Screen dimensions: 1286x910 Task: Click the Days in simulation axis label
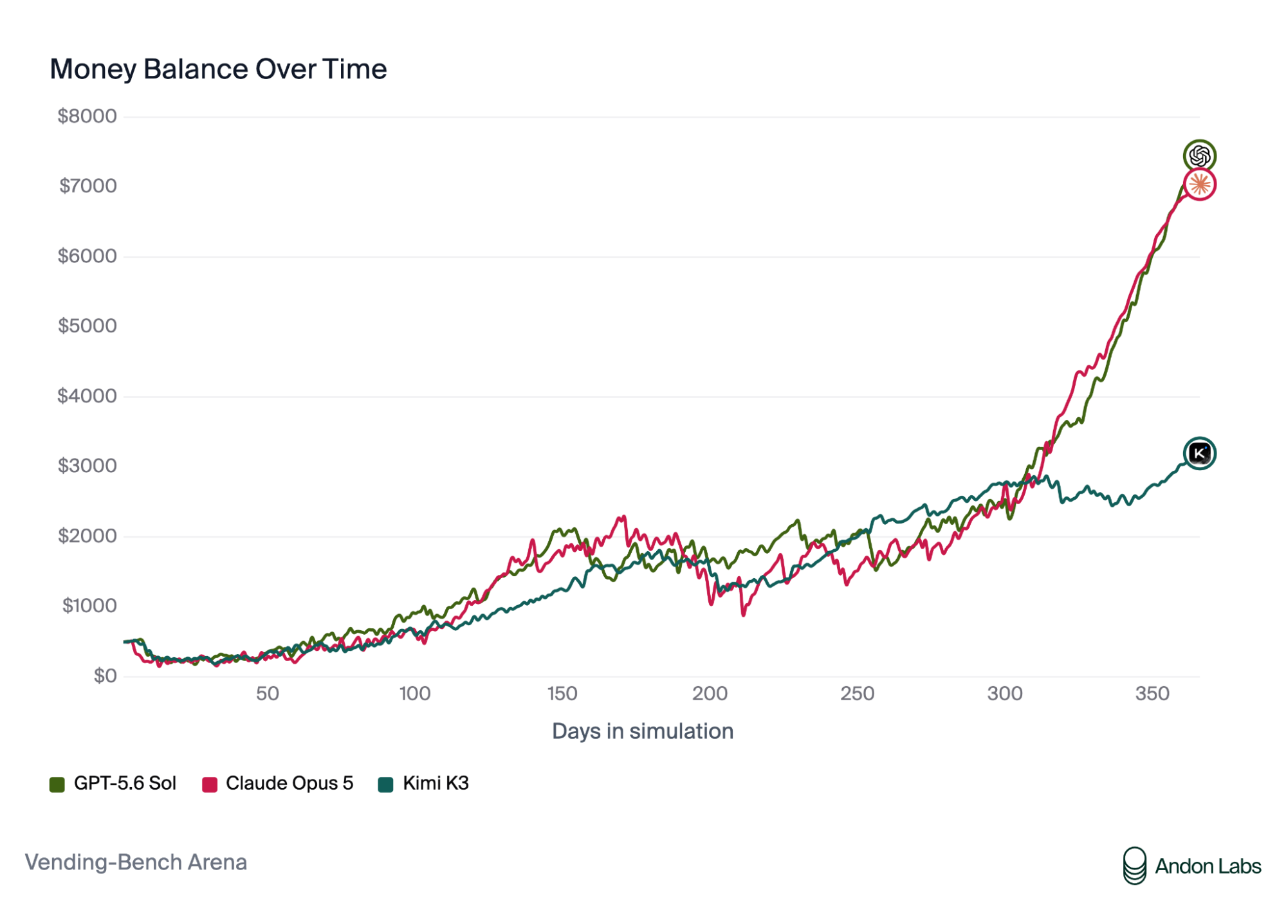[643, 731]
